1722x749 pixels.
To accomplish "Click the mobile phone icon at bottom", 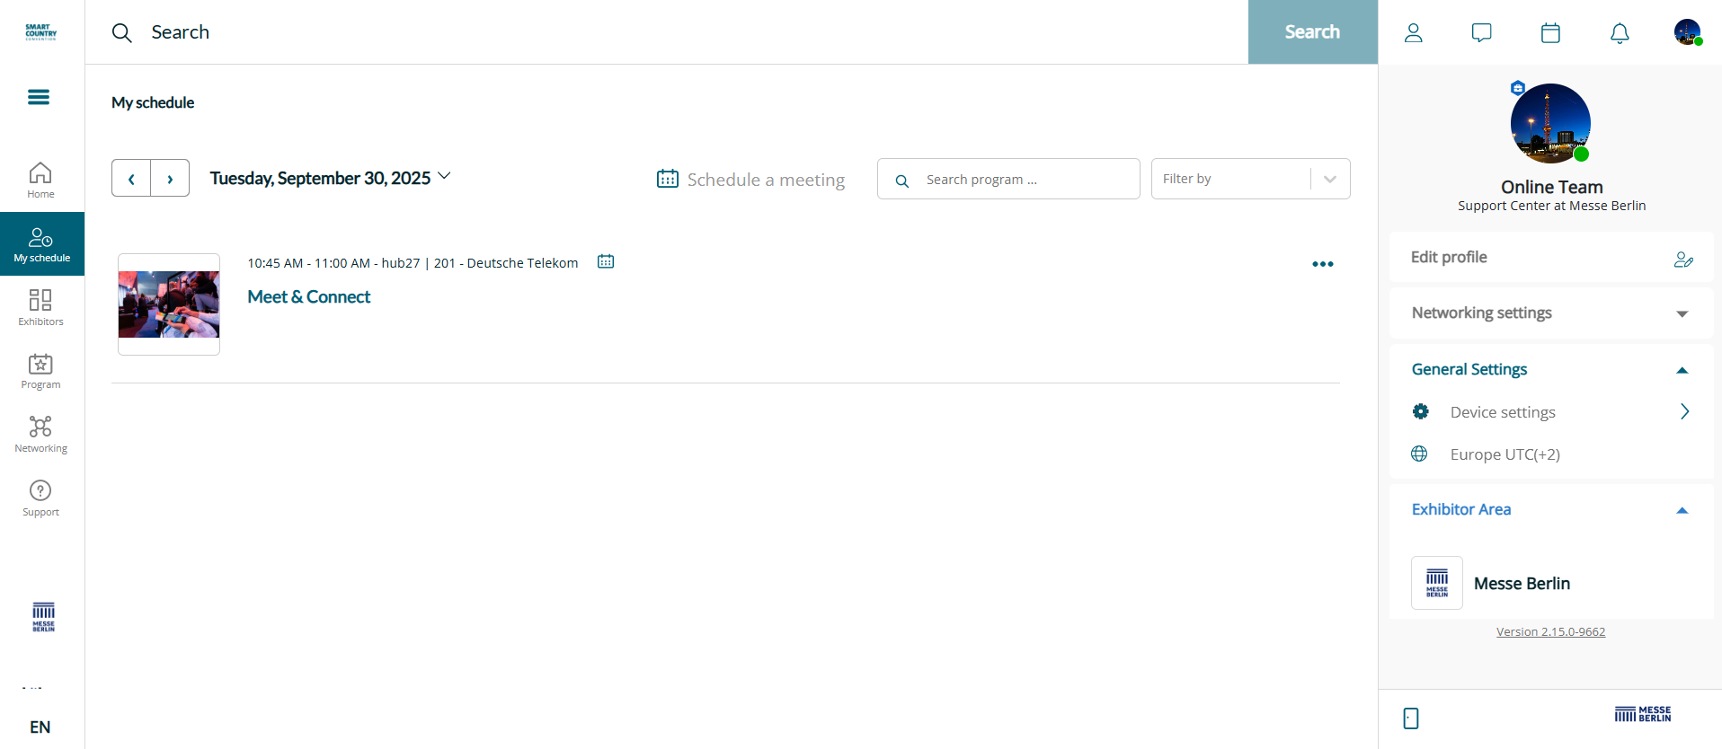I will 1411,718.
